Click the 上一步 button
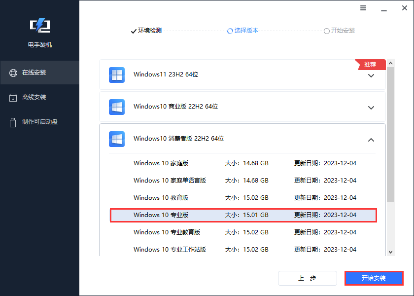Image resolution: width=414 pixels, height=296 pixels. (307, 278)
